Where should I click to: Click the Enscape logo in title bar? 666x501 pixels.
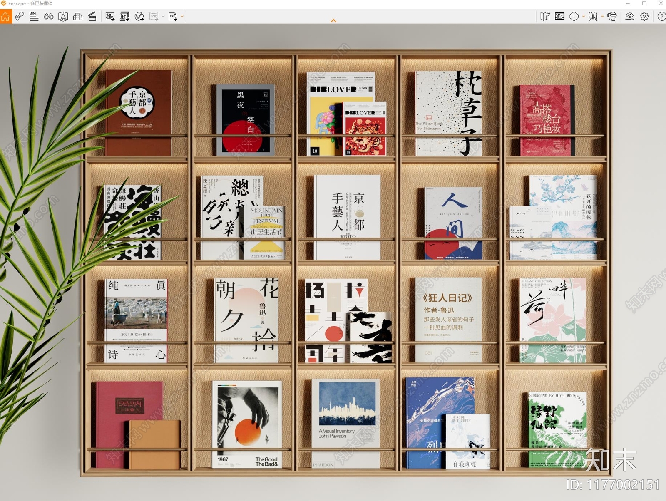(x=4, y=3)
